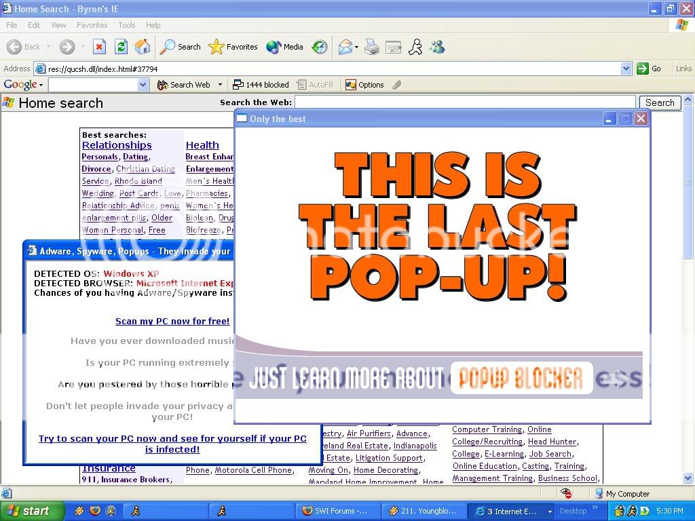Viewport: 695px width, 521px height.
Task: Click the page icon in the Address bar
Action: pos(40,69)
